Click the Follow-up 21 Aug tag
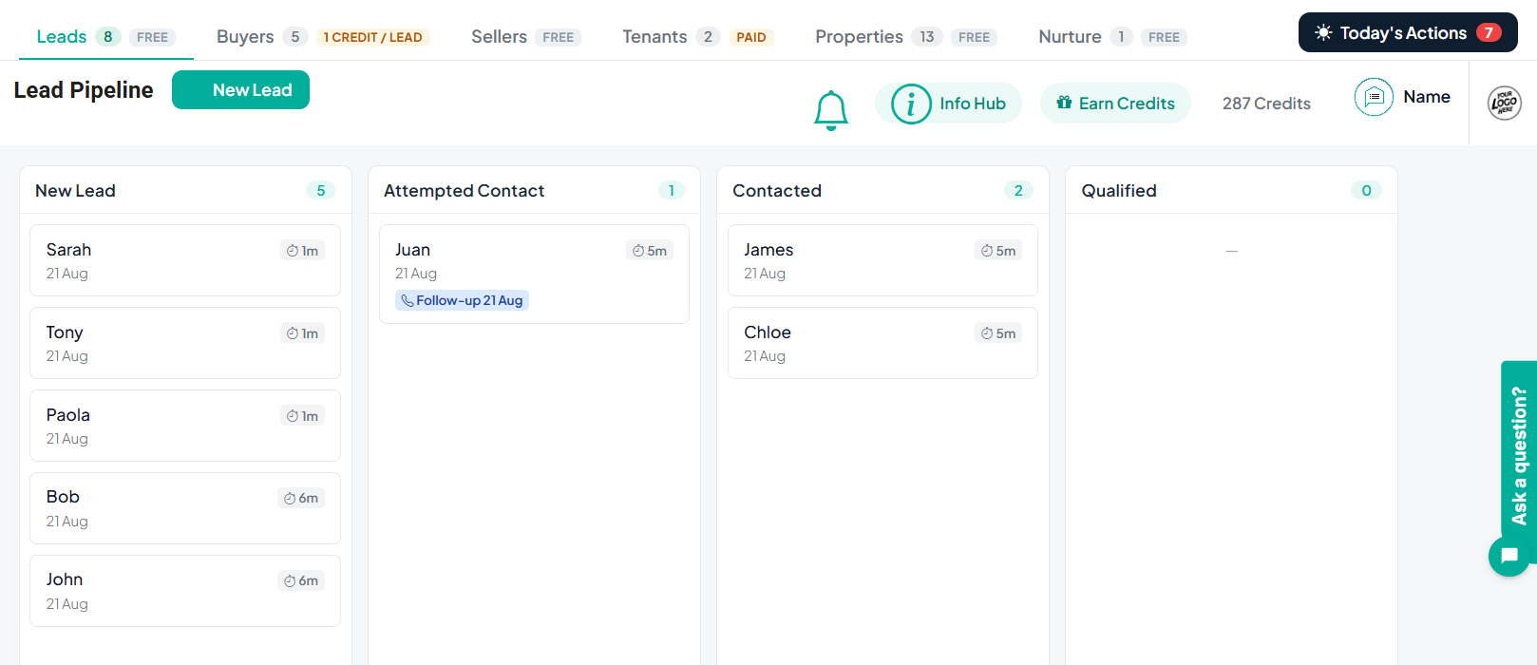Screen dimensions: 1537x665 click(463, 300)
